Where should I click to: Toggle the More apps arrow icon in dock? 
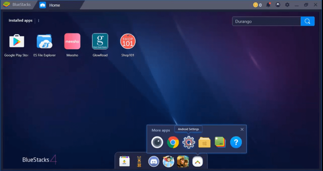[198, 162]
